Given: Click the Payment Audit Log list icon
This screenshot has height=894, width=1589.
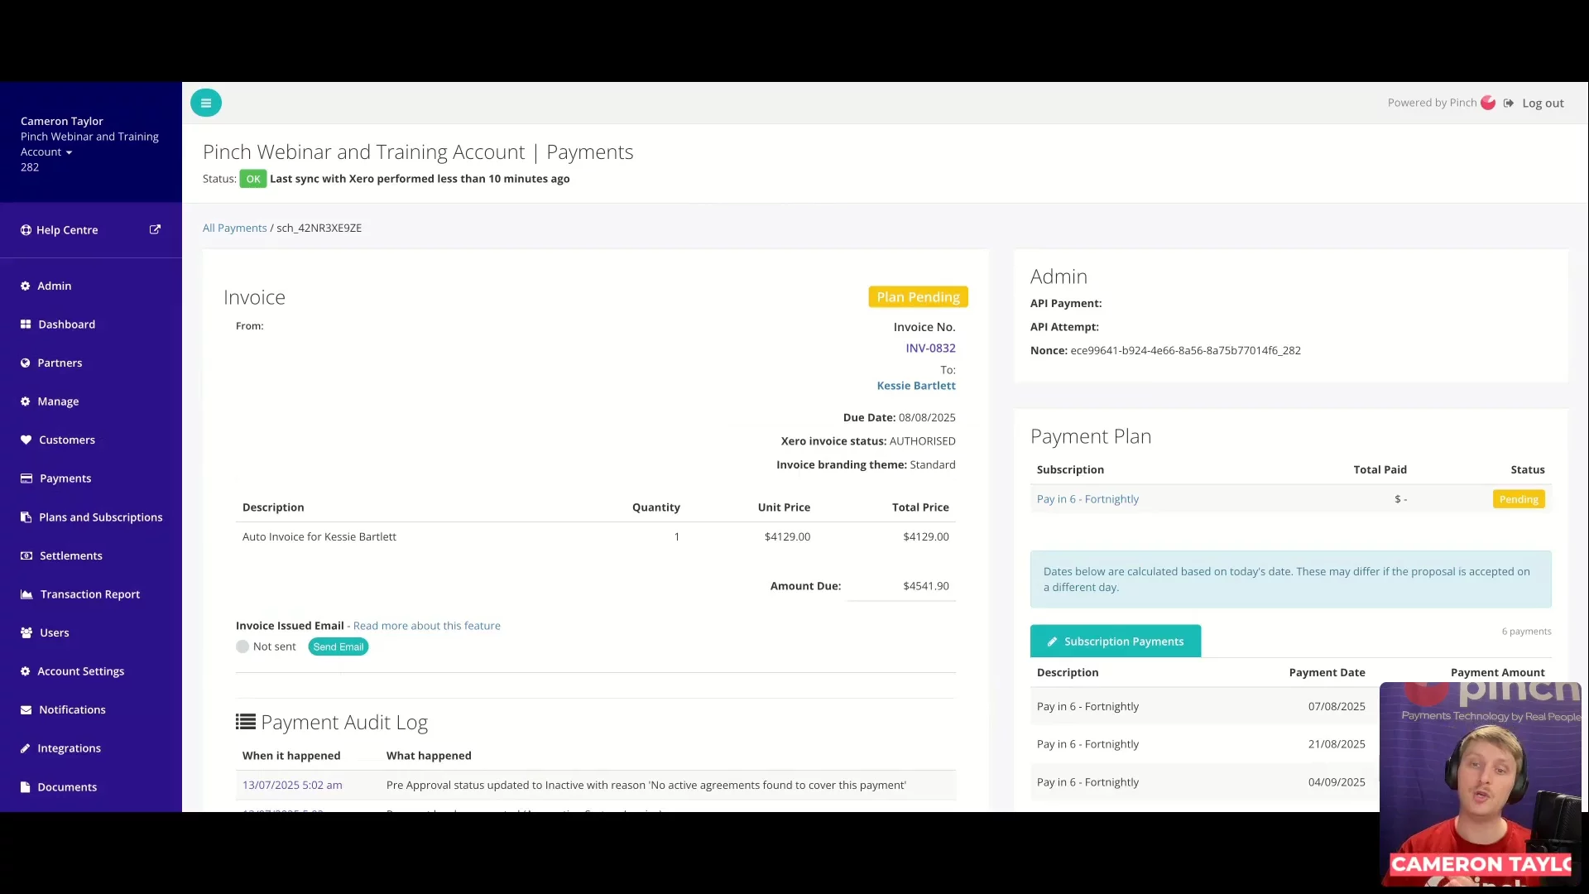Looking at the screenshot, I should pyautogui.click(x=246, y=722).
